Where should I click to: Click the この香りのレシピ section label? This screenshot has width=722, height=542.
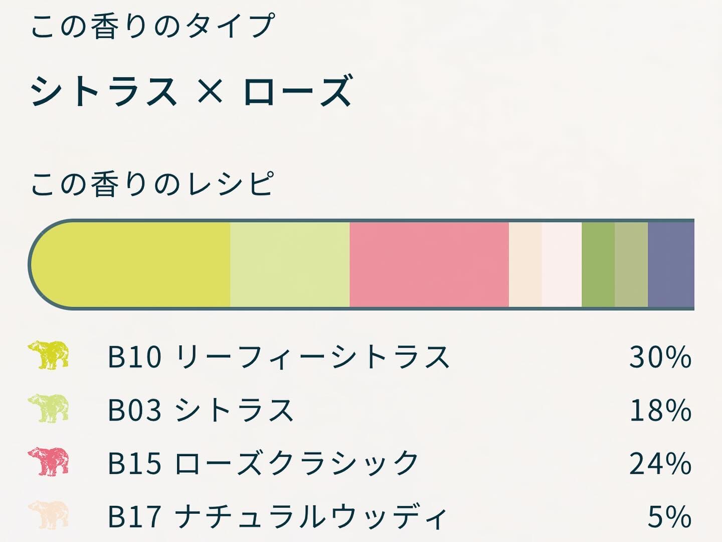point(152,184)
